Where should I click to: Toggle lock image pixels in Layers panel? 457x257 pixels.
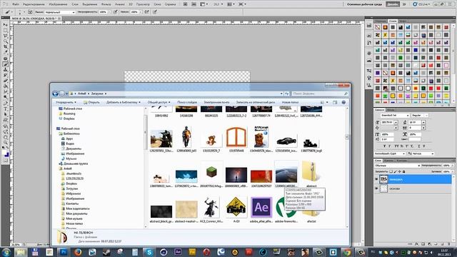tap(395, 171)
